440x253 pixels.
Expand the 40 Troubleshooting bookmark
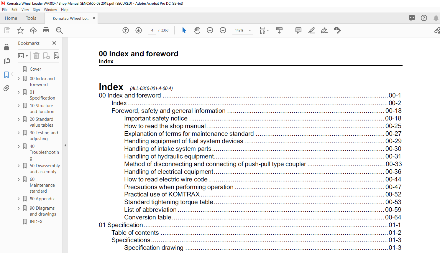tap(19, 146)
